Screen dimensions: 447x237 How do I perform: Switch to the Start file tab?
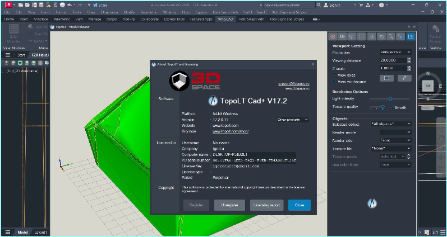click(x=21, y=55)
